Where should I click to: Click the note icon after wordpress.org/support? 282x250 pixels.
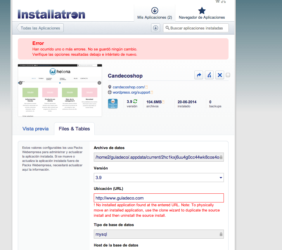pyautogui.click(x=152, y=92)
